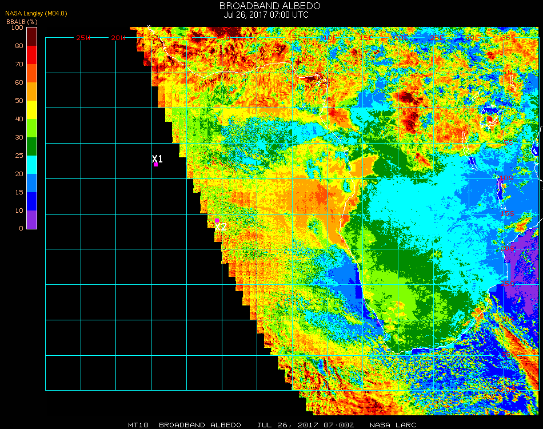Click the magenta X2 marker square
543x429 pixels.
[217, 220]
